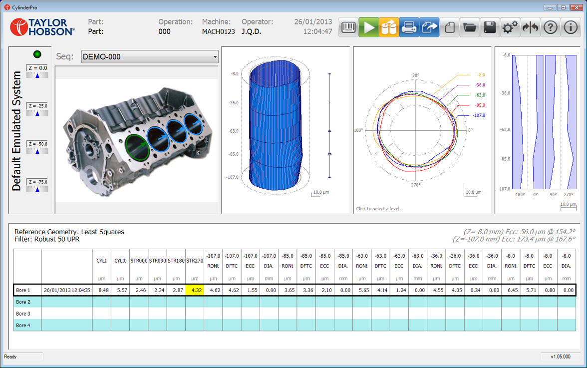Select the Bore 4 row
The width and height of the screenshot is (587, 368).
294,325
